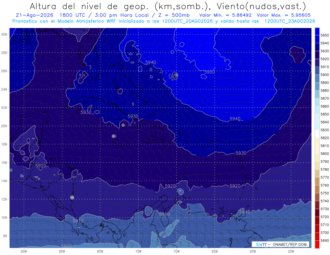Click the 85W longitude axis label
Viewport: 330px width, 255px height.
(62, 251)
